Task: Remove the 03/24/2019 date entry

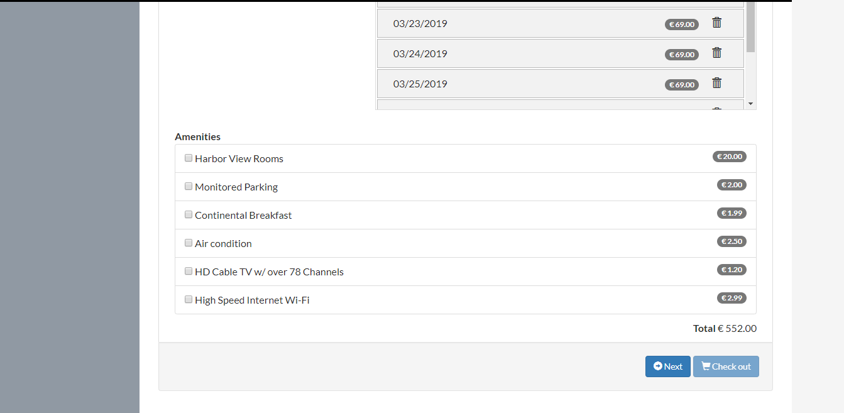Action: [716, 53]
